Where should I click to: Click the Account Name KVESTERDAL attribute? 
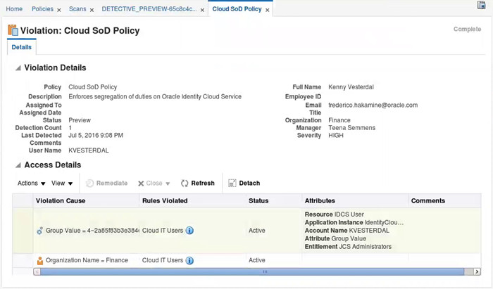347,231
